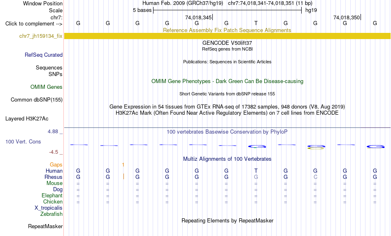Click the -4.5 PhyloP lower scale value
The image size is (391, 236).
point(54,152)
